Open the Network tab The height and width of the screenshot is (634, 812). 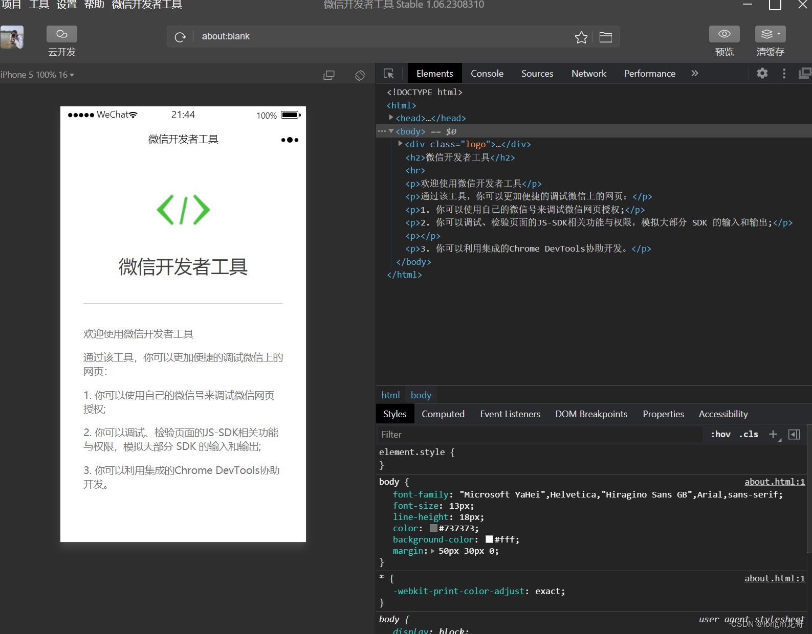pyautogui.click(x=589, y=74)
